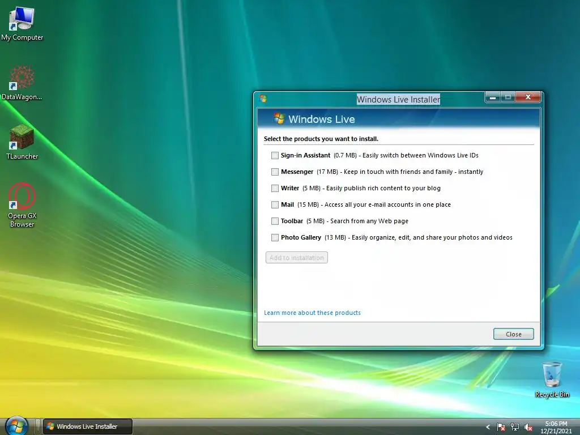Check the Writer checkbox
Viewport: 580px width, 435px height.
275,188
